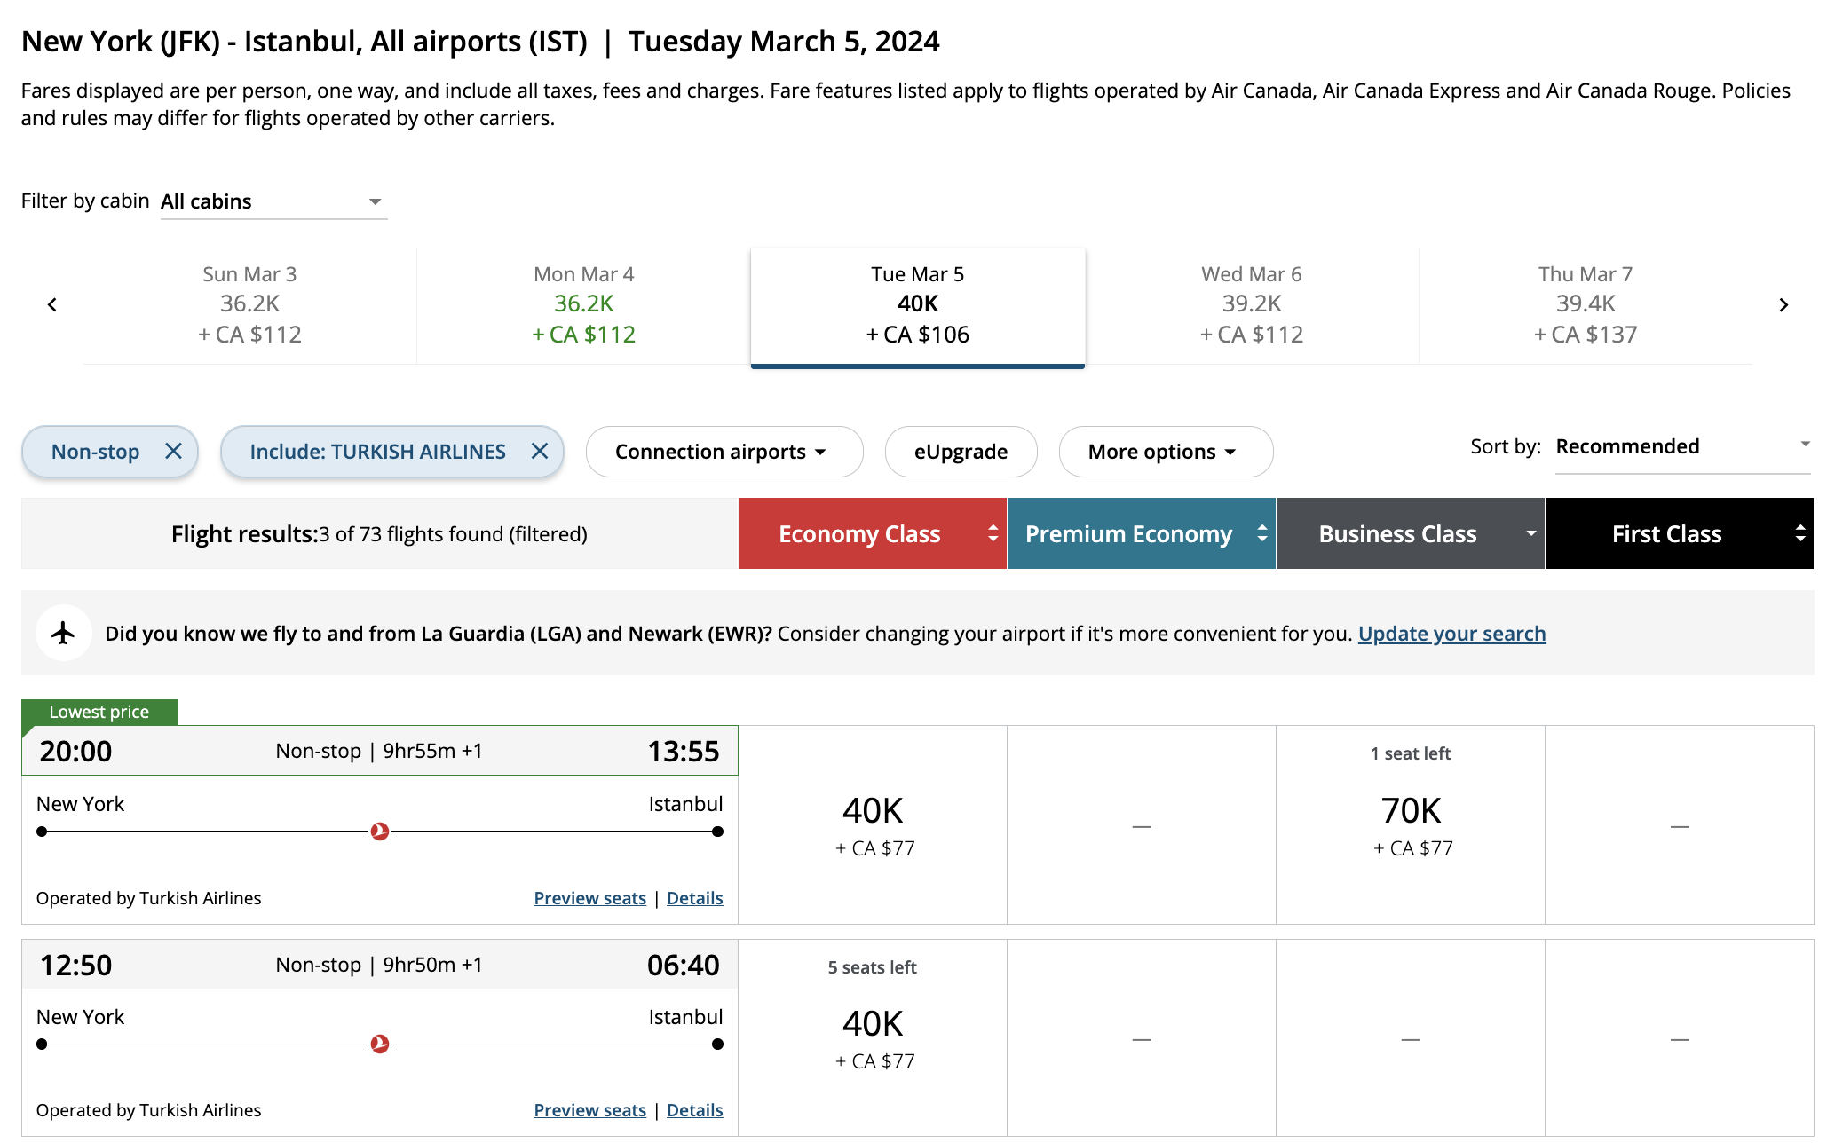The width and height of the screenshot is (1827, 1143).
Task: Go to previous dates with left arrow
Action: 52,305
